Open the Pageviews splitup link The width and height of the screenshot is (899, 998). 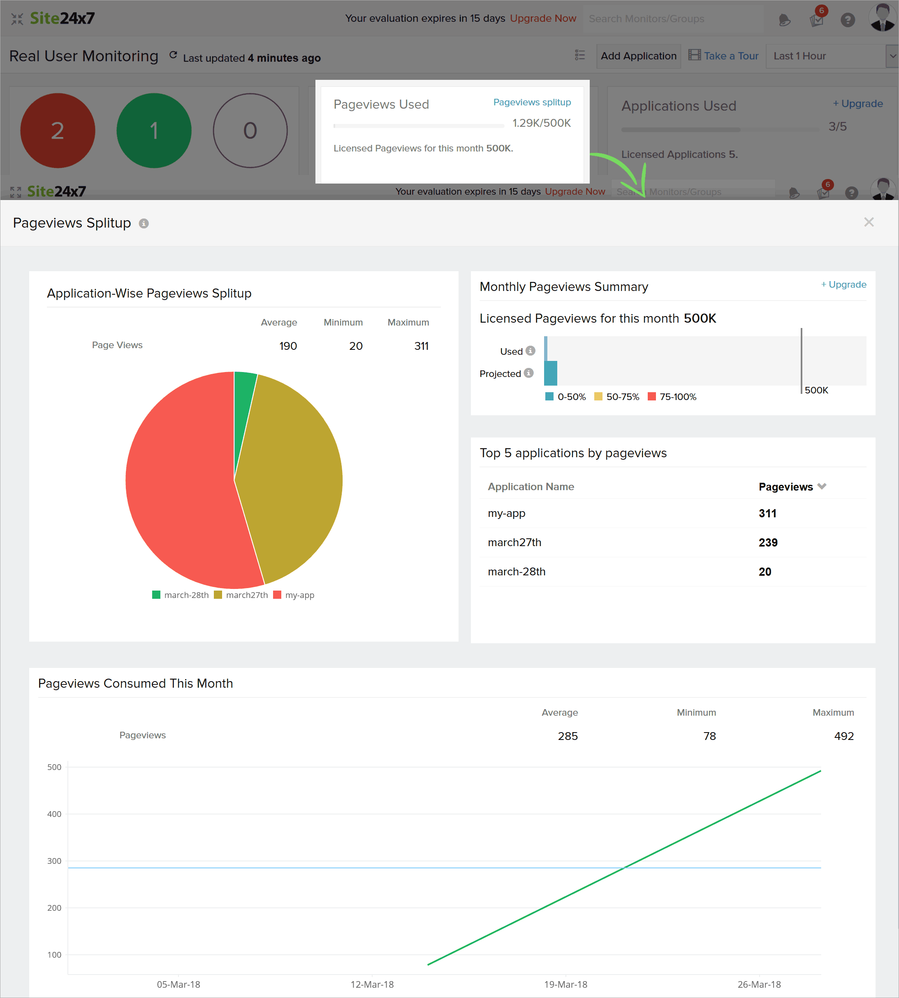(x=532, y=102)
